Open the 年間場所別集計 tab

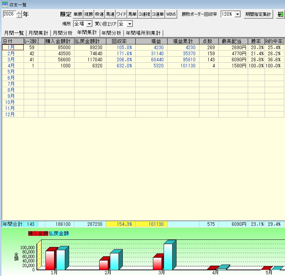(143, 33)
